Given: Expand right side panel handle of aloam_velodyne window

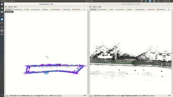Looking at the screenshot, I should tap(172, 53).
